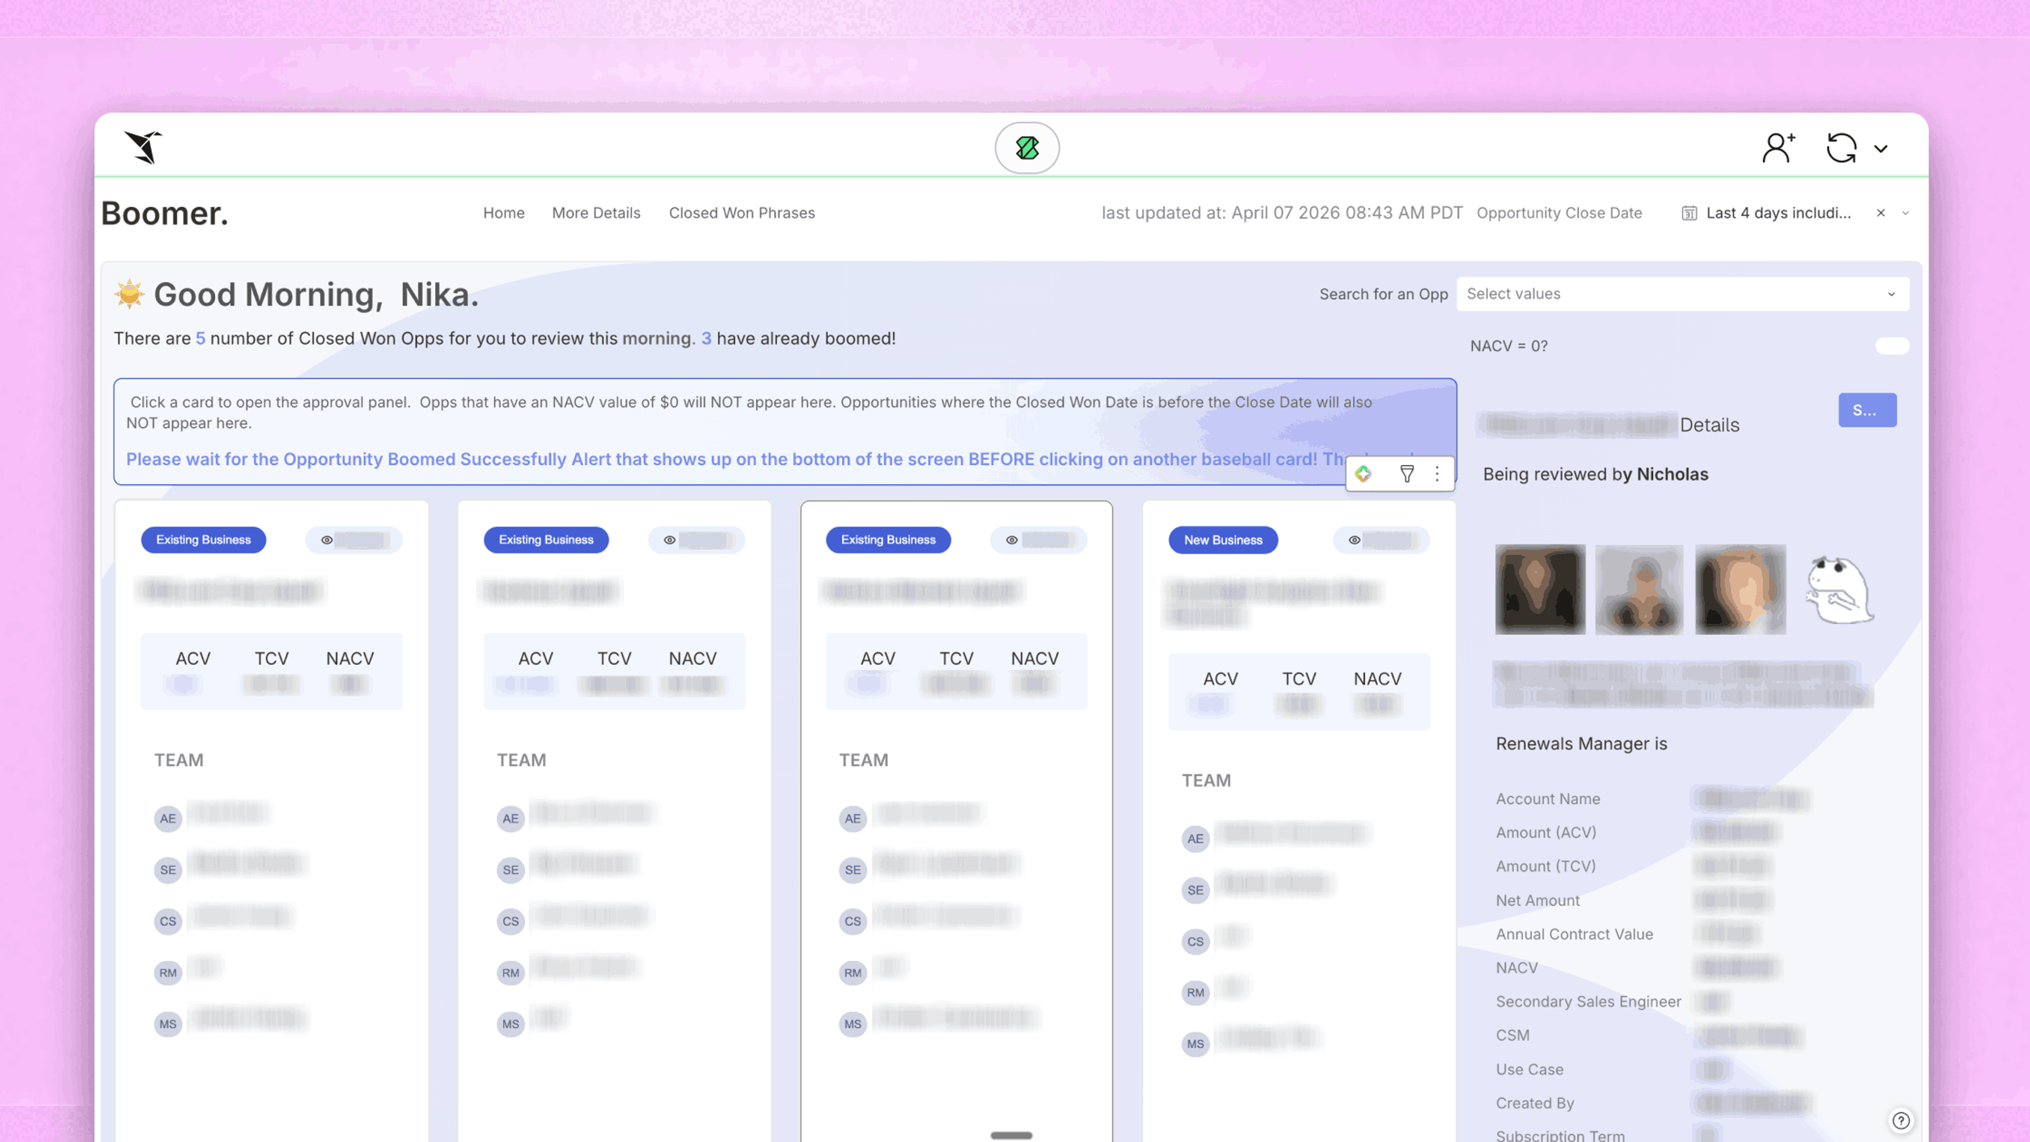Click the SE avatar on first card
Image resolution: width=2030 pixels, height=1142 pixels.
point(168,869)
